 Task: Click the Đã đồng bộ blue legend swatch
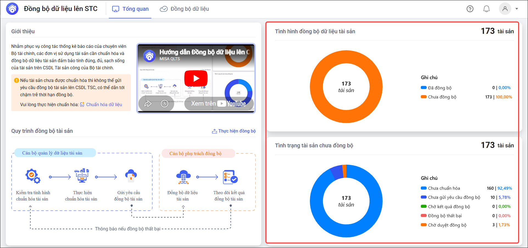tap(424, 88)
